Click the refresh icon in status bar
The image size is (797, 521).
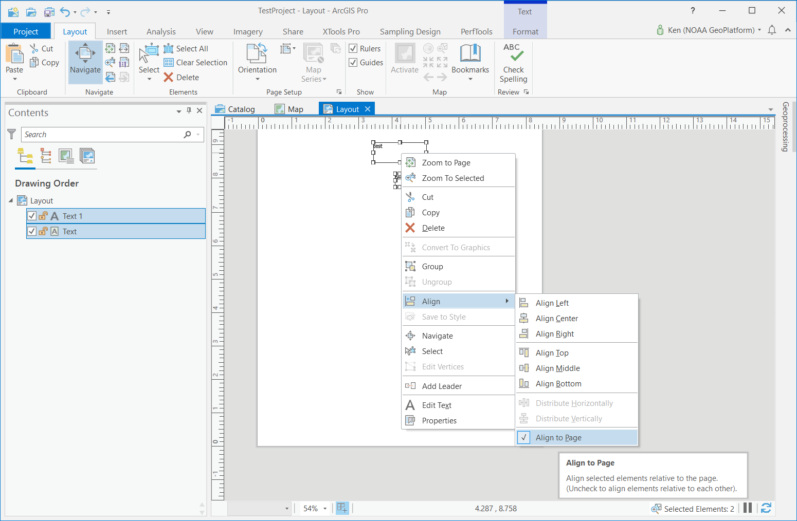766,508
